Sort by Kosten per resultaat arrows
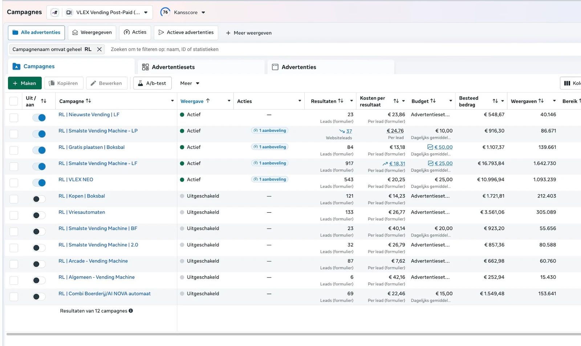The image size is (581, 346). coord(396,101)
